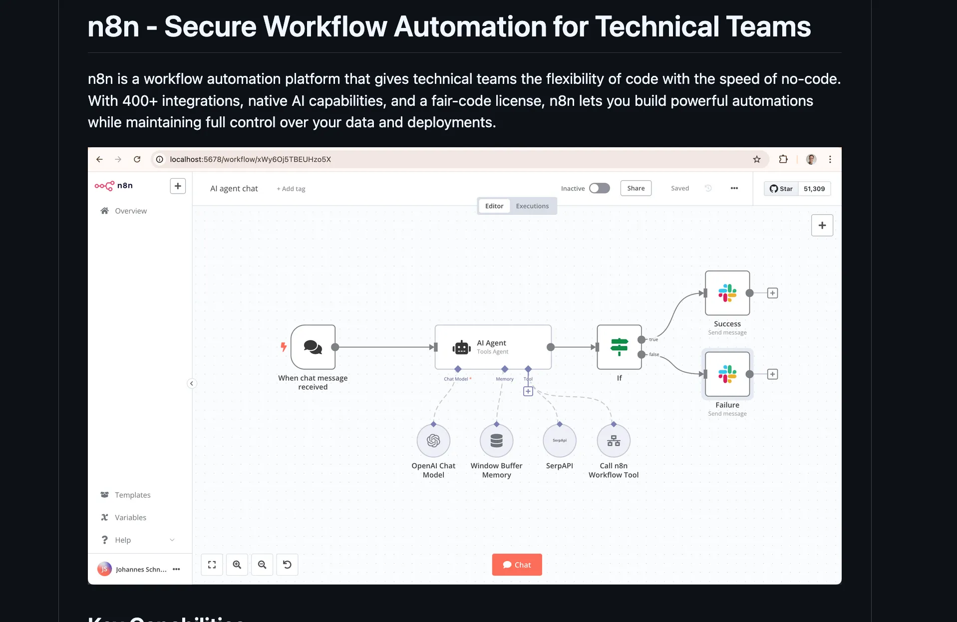Screen dimensions: 957x622
Task: Open Overview in the sidebar
Action: pos(123,211)
